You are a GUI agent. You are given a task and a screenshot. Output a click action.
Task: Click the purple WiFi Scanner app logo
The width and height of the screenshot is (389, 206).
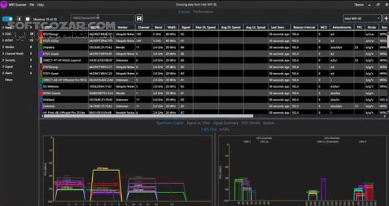4,4
